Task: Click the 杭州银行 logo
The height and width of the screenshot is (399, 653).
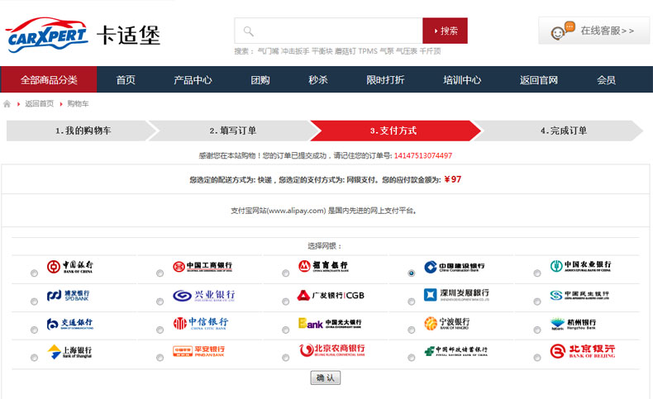Action: 573,324
